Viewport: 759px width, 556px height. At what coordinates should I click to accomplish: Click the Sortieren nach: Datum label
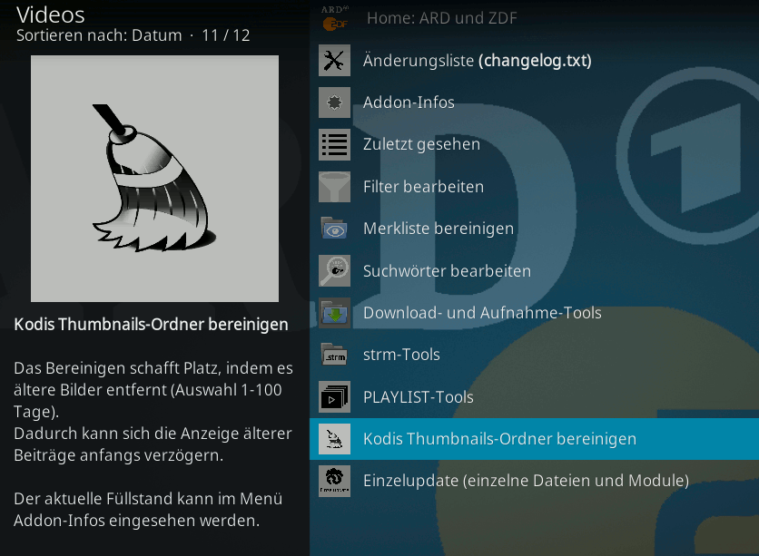[x=99, y=35]
